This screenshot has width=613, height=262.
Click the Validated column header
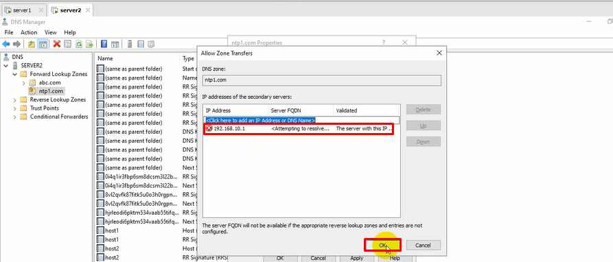[367, 110]
